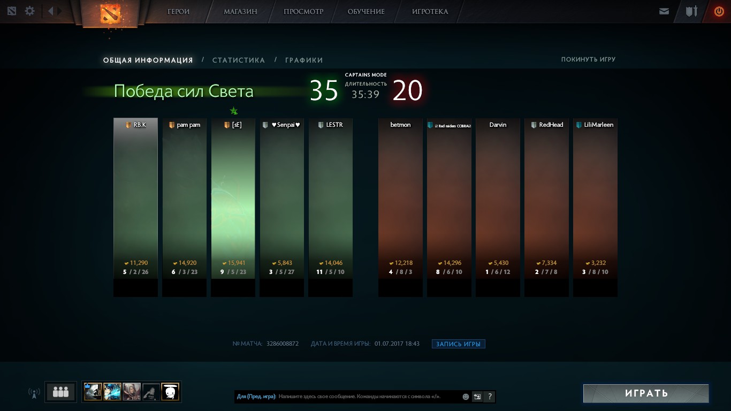The image size is (731, 411).
Task: Switch to the ОБЩАЯ ИНФОРМАЦИЯ tab
Action: point(148,60)
